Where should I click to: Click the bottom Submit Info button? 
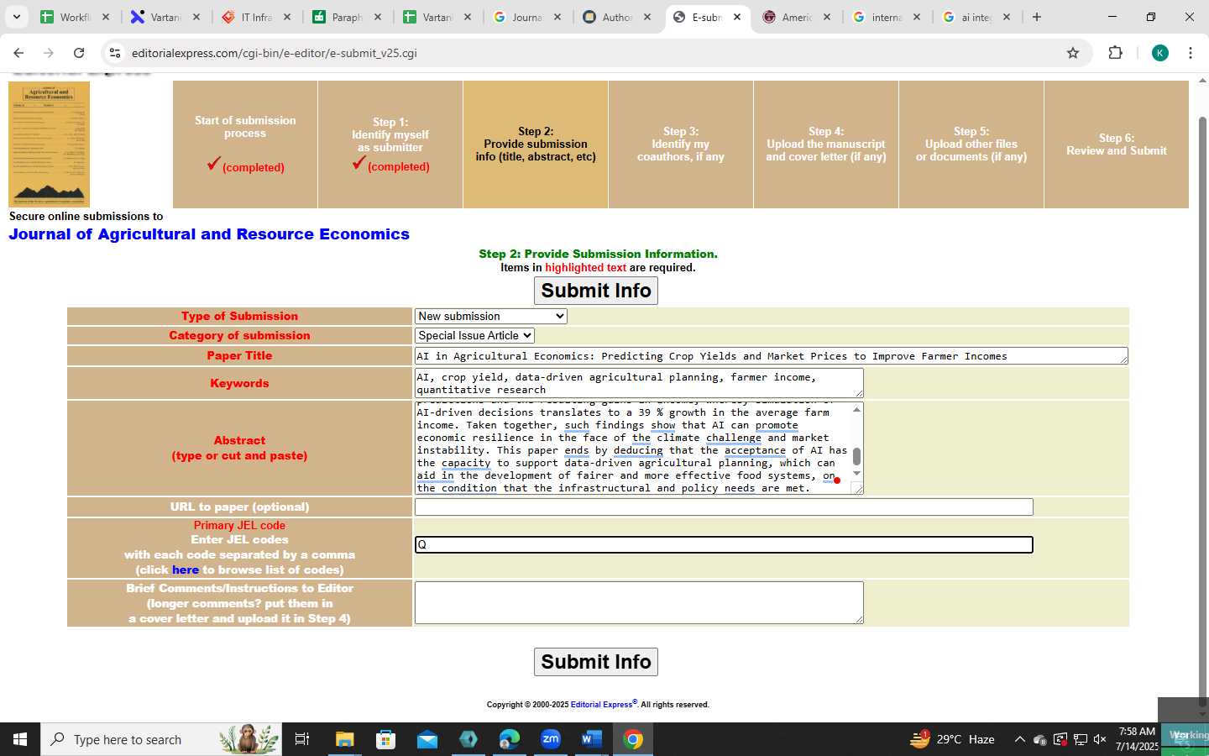pos(596,662)
